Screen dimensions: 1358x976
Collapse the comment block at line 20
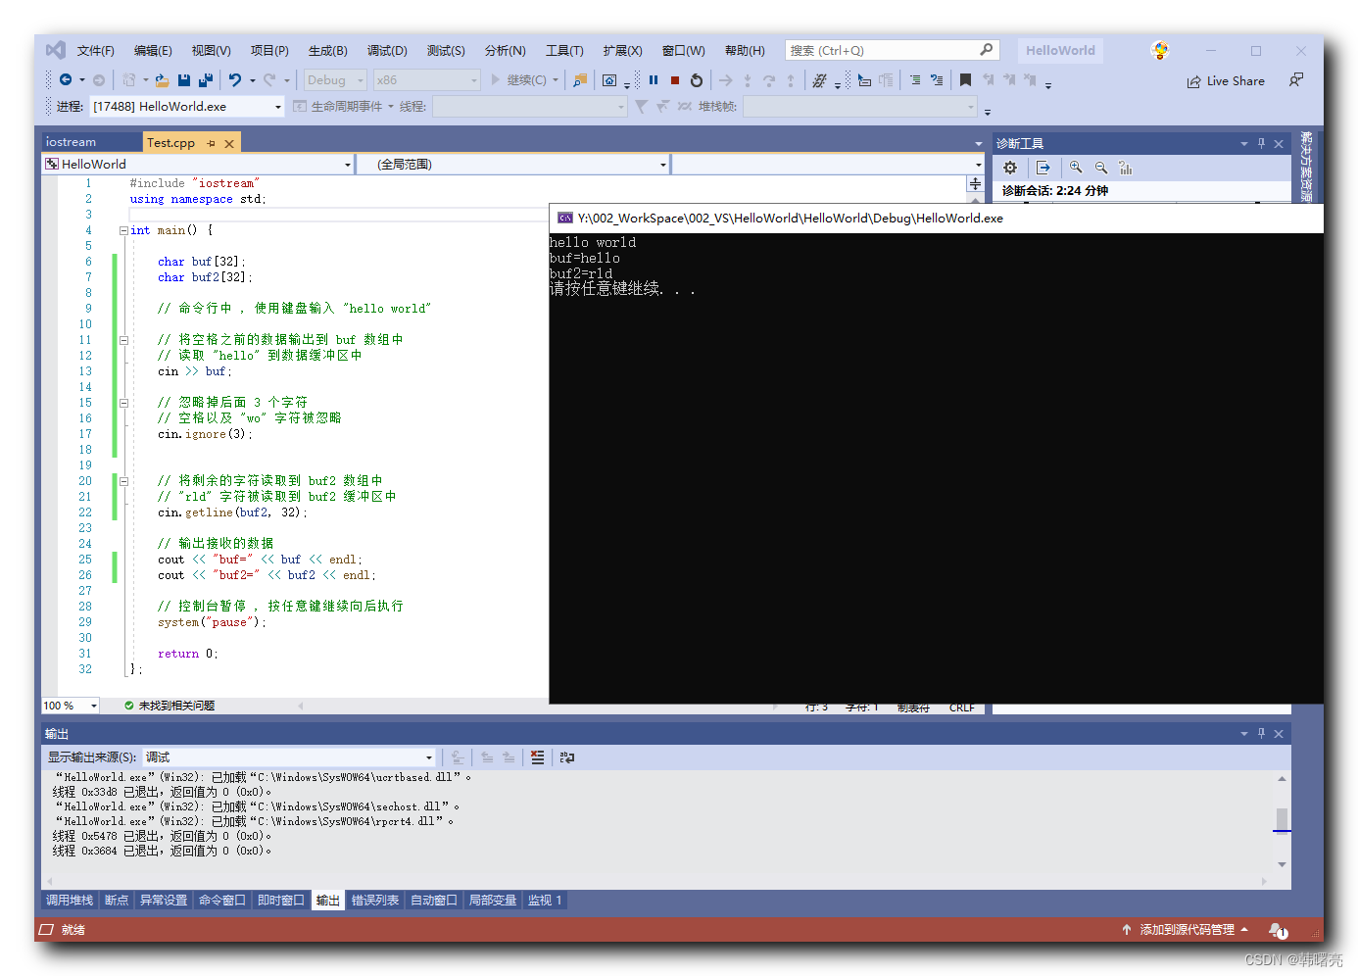pyautogui.click(x=123, y=481)
